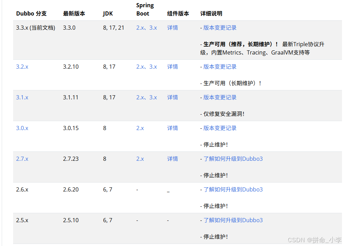Viewport: 343px width, 246px height.
Task: Click Spring Boot 3.x link in 3.2.x row
Action: click(153, 67)
